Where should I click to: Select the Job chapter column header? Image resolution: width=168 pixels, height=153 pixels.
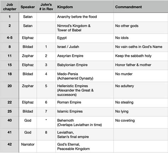pyautogui.click(x=10, y=7)
